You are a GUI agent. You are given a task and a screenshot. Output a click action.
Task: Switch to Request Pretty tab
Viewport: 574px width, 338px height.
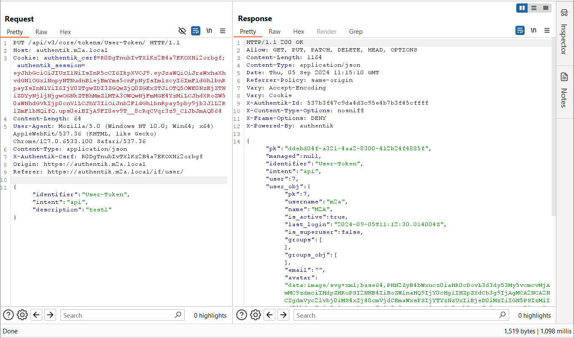pyautogui.click(x=15, y=32)
